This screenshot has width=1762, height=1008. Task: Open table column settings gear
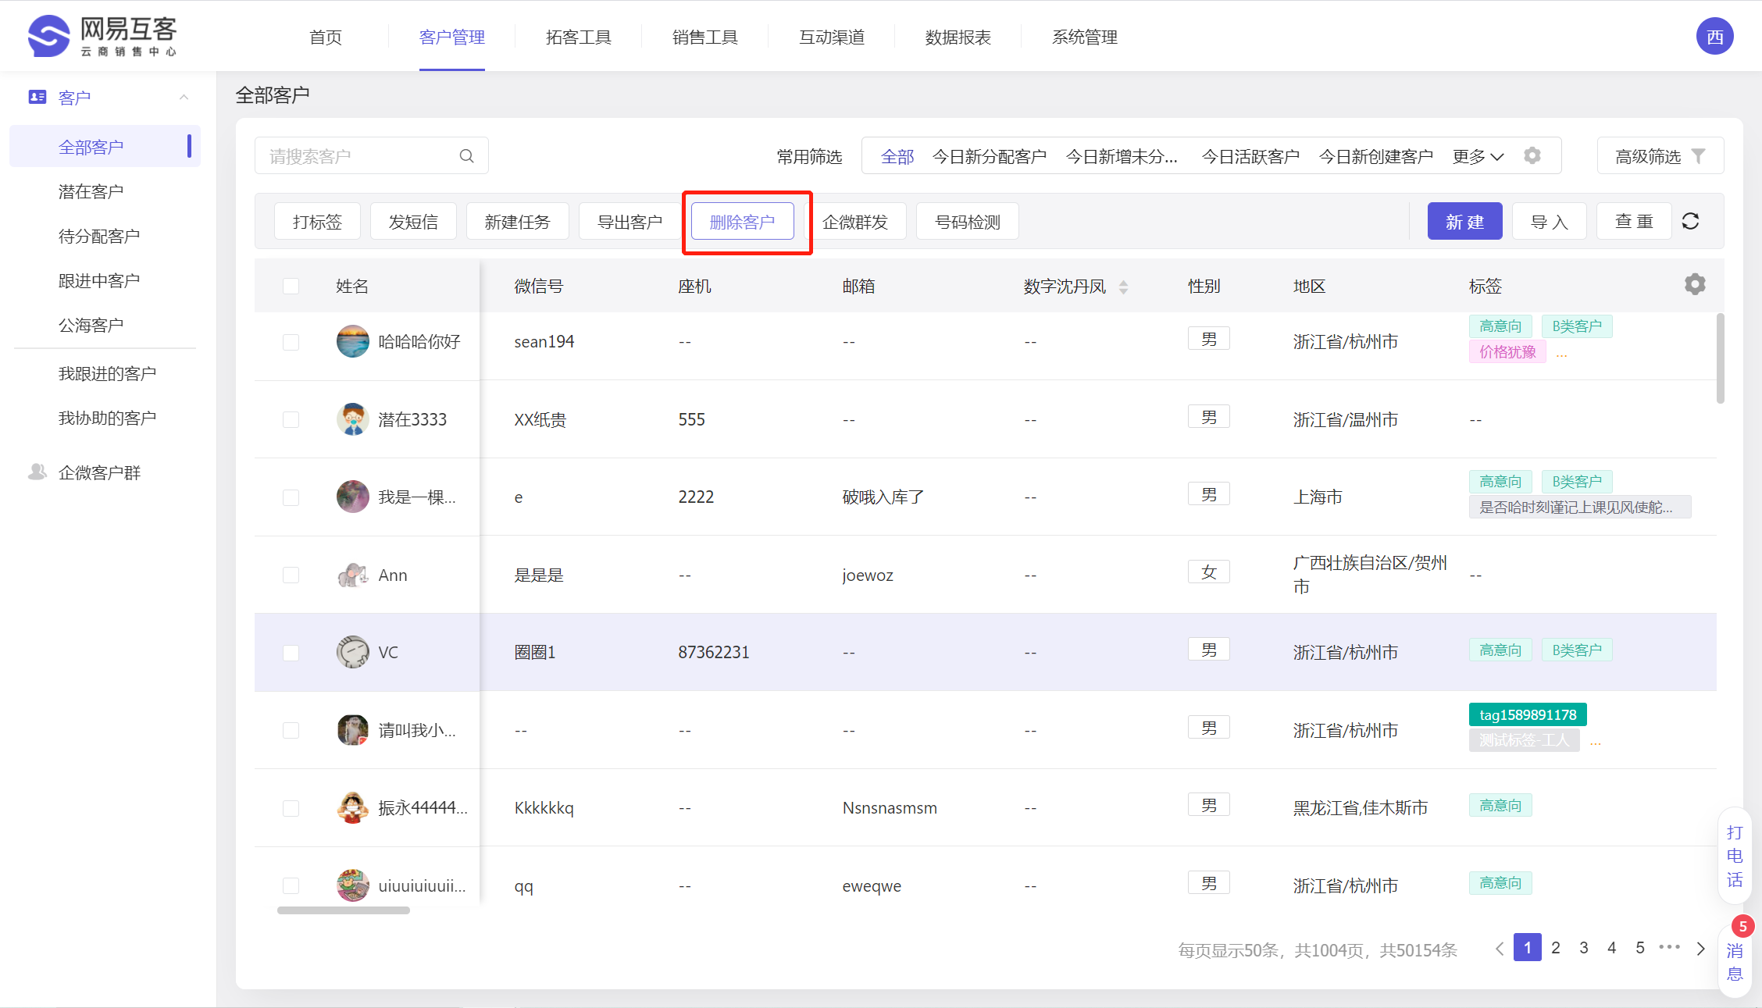[x=1695, y=284]
